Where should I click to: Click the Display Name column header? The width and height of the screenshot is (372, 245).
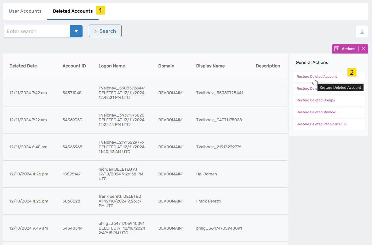pos(210,66)
